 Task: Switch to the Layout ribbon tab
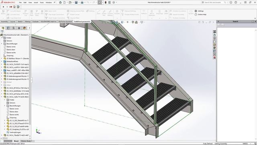pos(12,21)
